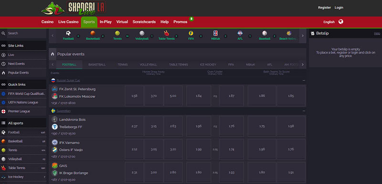Pick away odds 3.20 for Osters IF Vaxjo

(x=173, y=149)
